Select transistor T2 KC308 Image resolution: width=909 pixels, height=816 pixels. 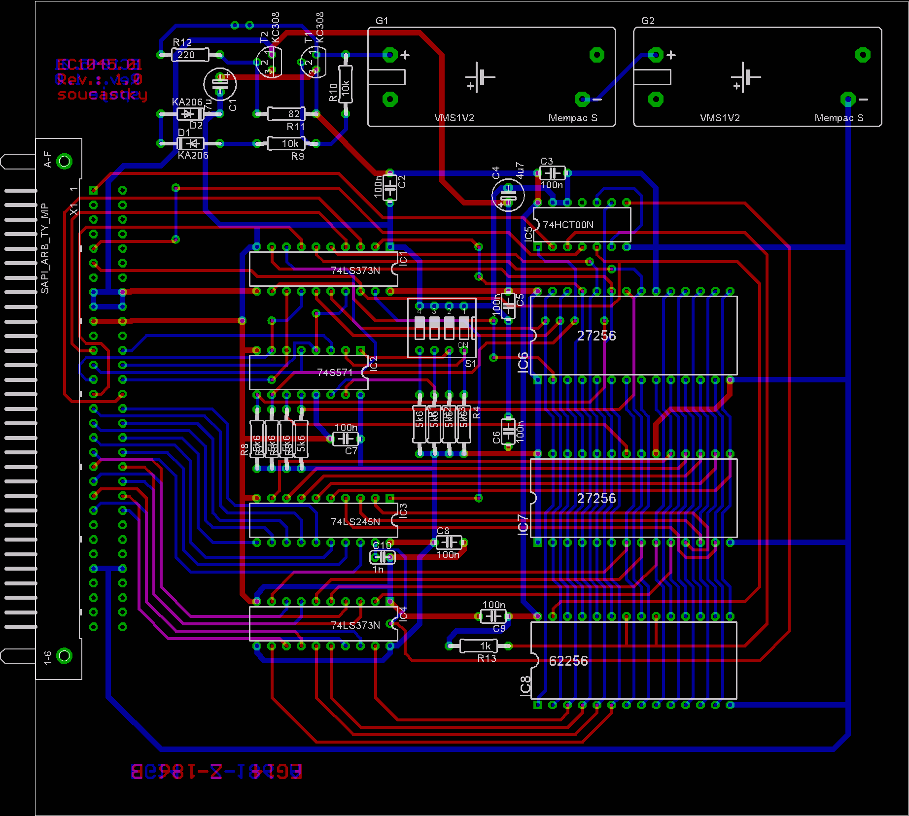tap(269, 63)
